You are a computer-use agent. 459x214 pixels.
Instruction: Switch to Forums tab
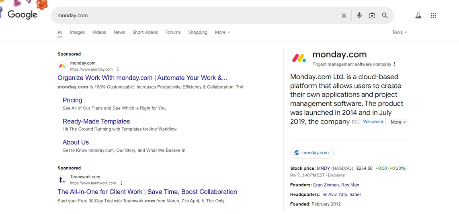coord(173,32)
